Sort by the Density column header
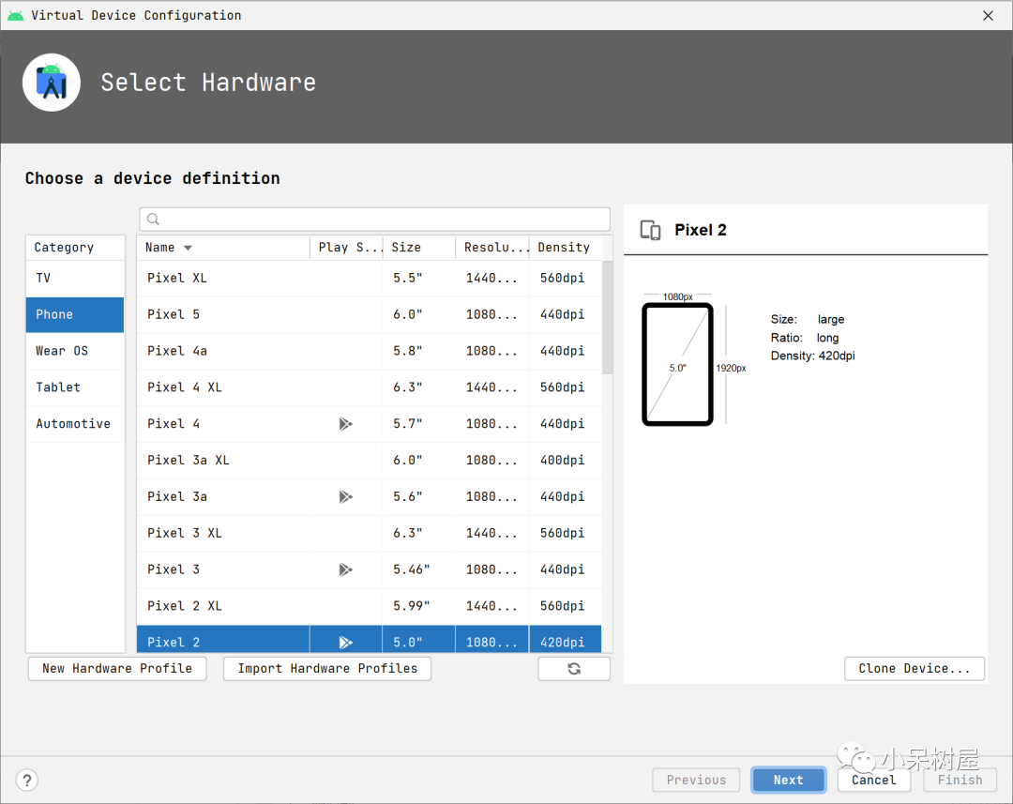 566,248
